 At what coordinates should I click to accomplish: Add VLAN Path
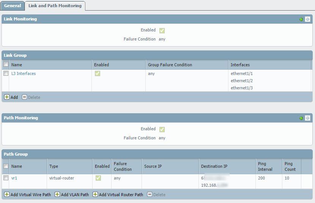pos(72,195)
